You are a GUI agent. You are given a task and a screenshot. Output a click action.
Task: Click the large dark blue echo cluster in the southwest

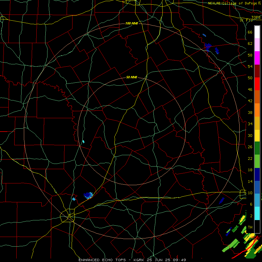pyautogui.click(x=88, y=195)
